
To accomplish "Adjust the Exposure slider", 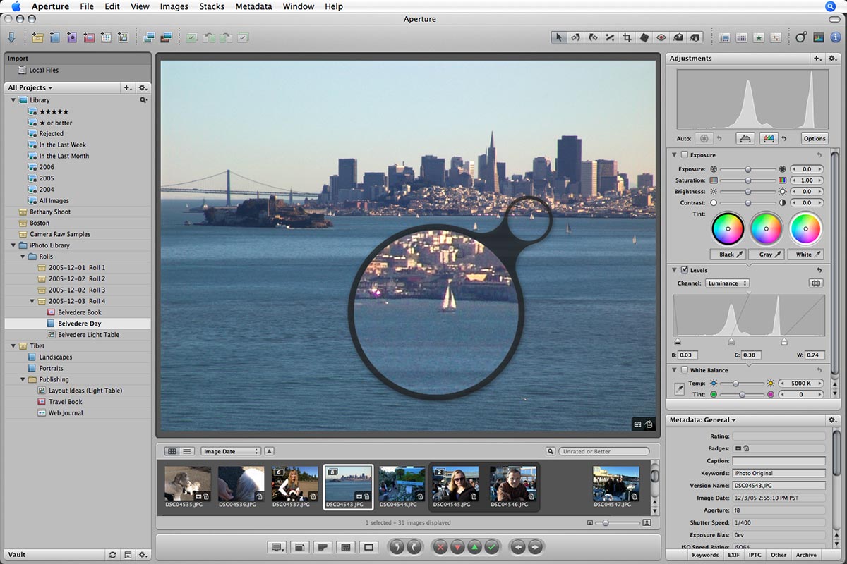I will tap(747, 169).
